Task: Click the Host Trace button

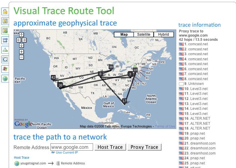Action: tap(110, 147)
